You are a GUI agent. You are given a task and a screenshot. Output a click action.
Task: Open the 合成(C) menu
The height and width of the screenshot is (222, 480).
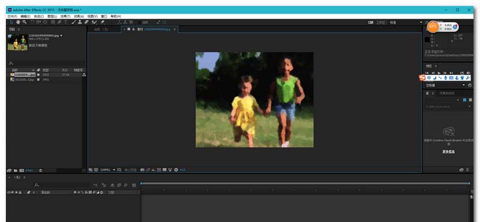[39, 16]
